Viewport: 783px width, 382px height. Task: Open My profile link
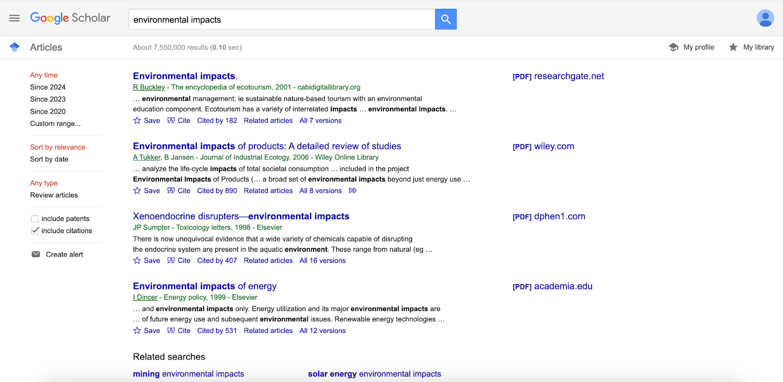699,47
